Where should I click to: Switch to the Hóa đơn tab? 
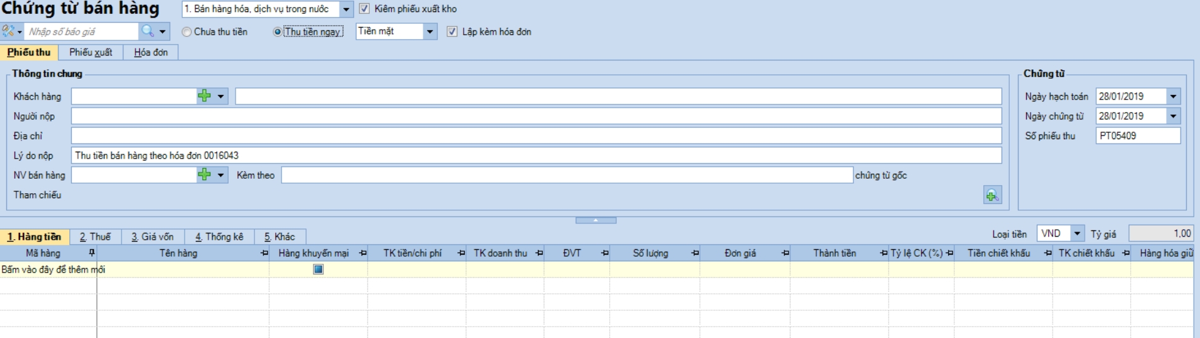tap(151, 52)
